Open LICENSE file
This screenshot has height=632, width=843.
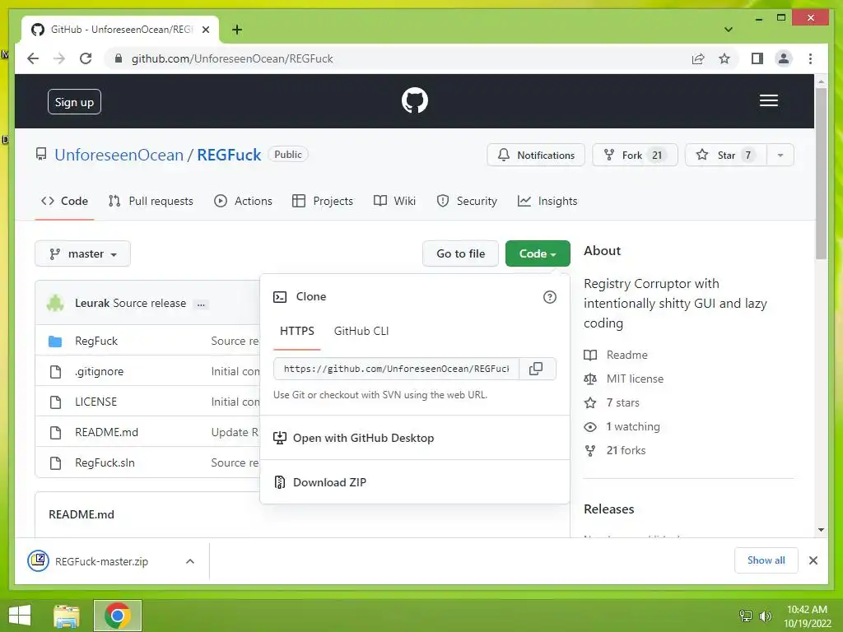point(95,402)
